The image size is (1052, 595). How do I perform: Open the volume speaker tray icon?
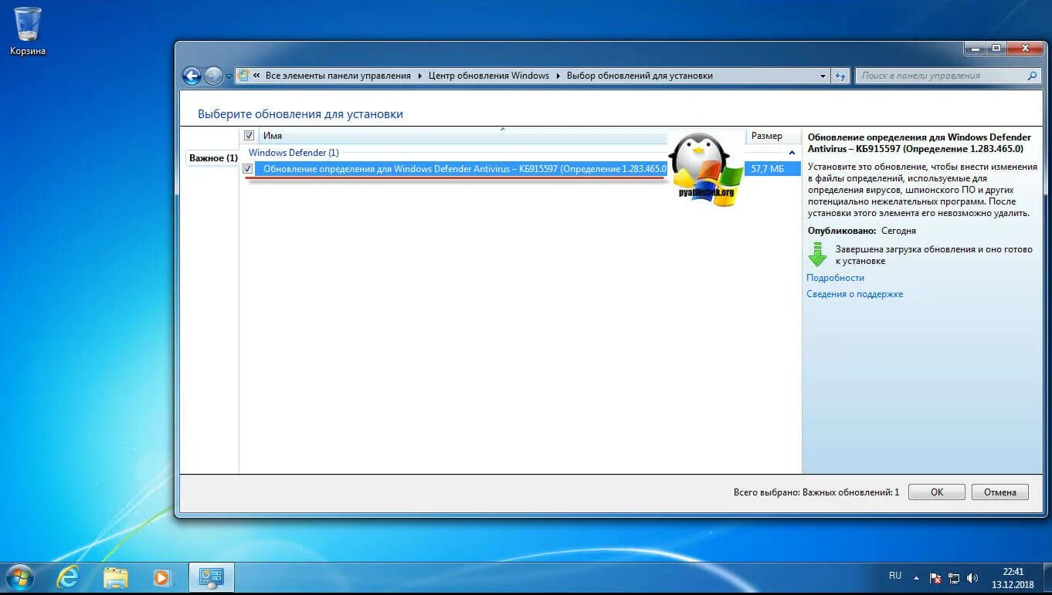click(972, 577)
